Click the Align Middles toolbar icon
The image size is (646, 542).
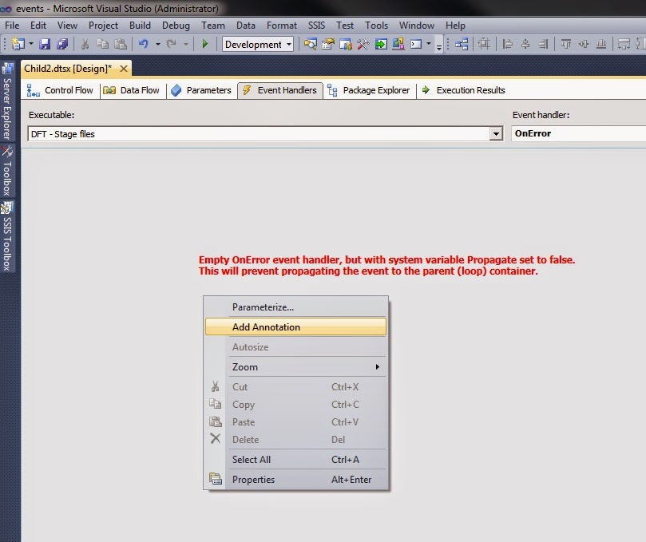pos(584,44)
